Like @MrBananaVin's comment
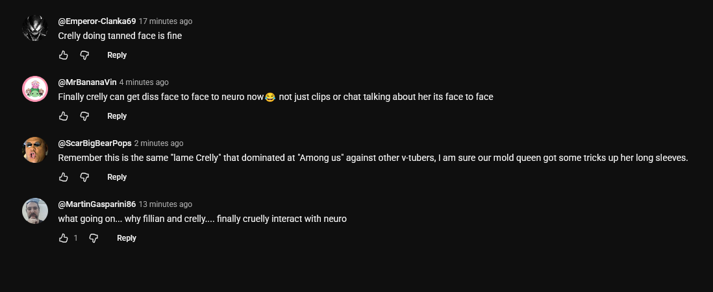 63,116
